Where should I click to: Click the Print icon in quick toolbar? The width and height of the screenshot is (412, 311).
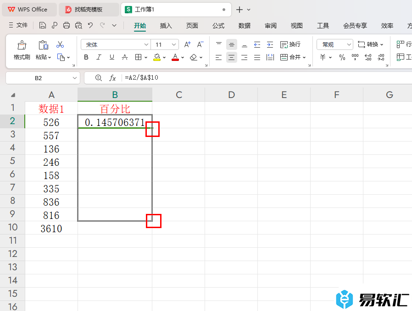pyautogui.click(x=67, y=26)
